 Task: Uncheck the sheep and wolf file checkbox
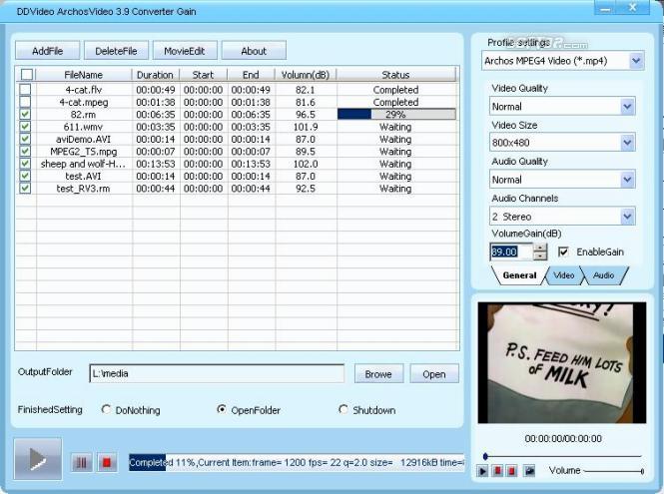coord(25,163)
